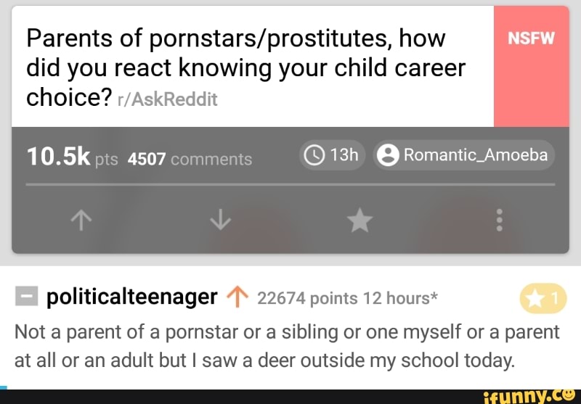Downvote the post with the down arrow
Viewport: 581px width, 404px height.
(x=219, y=220)
